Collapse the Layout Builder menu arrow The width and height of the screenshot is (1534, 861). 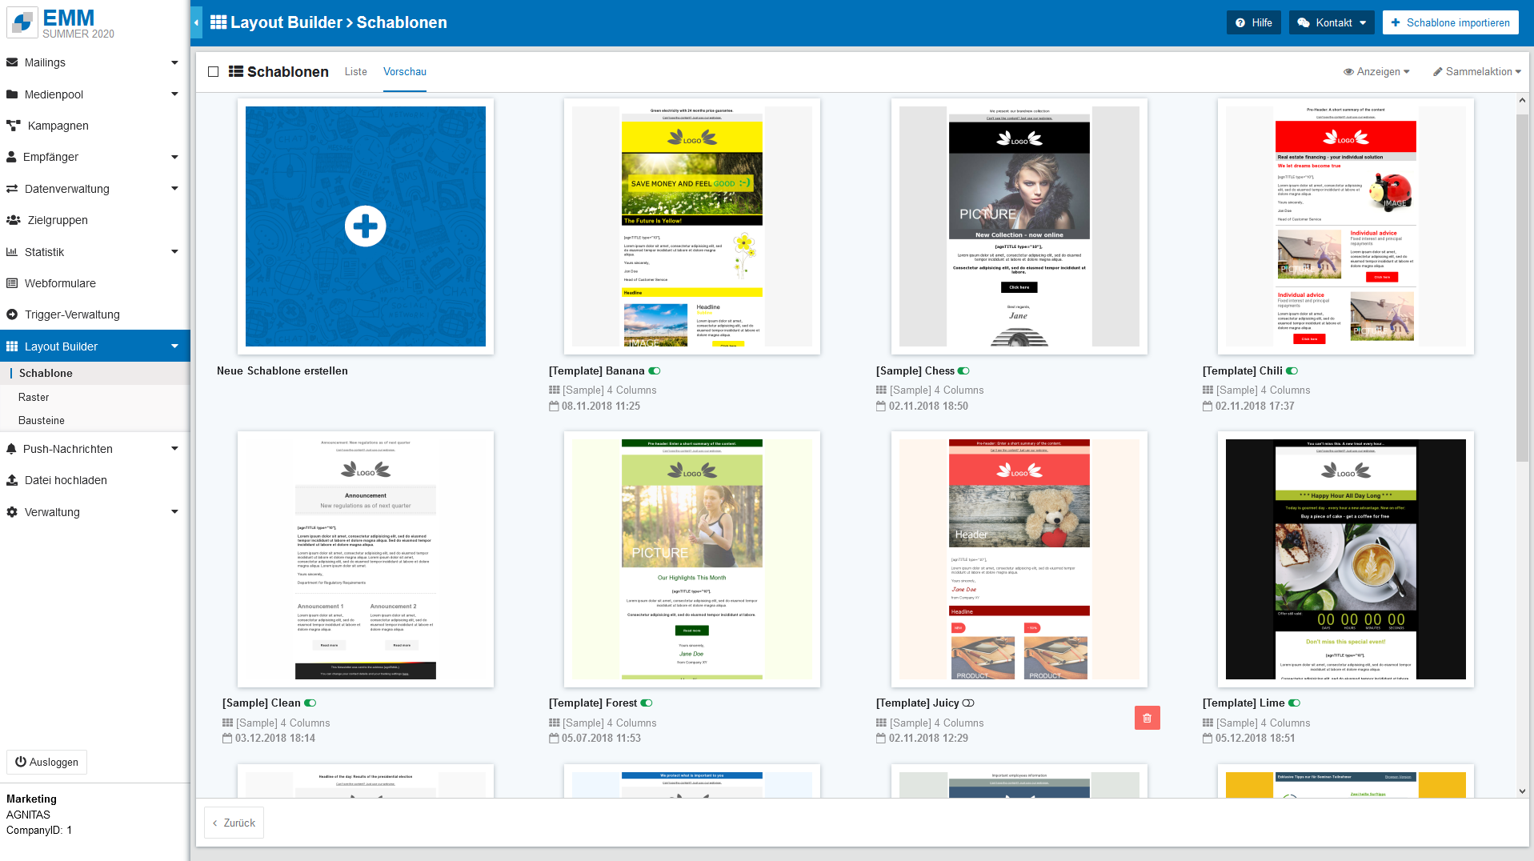pyautogui.click(x=174, y=346)
